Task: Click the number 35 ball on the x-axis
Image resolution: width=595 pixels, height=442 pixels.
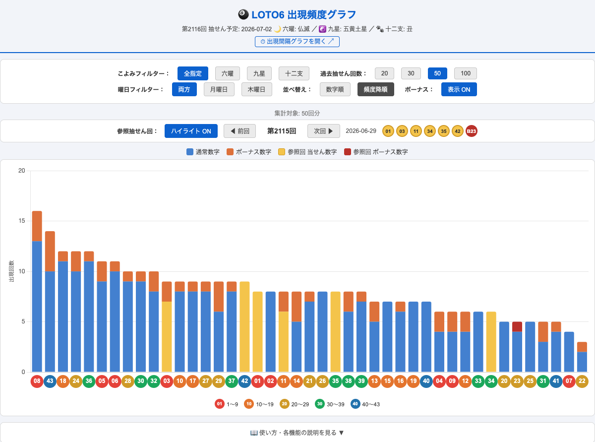Action: [336, 381]
